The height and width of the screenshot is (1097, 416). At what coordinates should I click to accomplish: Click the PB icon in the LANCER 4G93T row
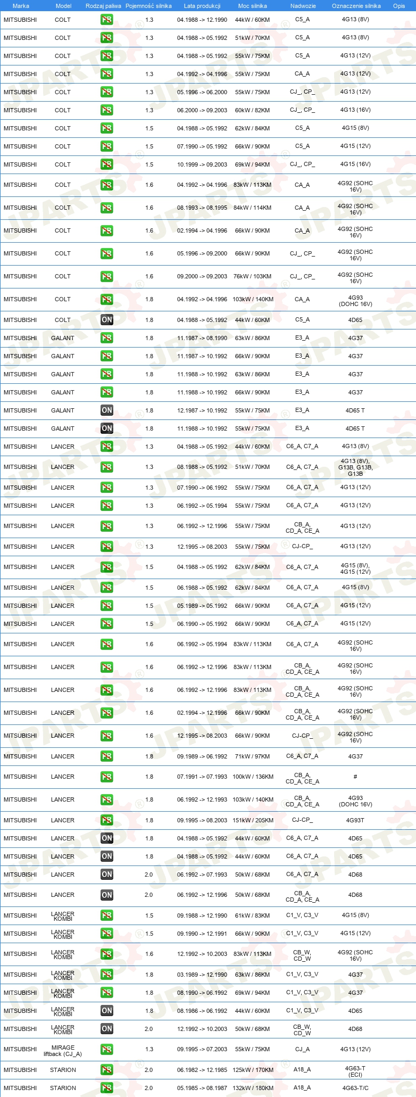pos(107,820)
